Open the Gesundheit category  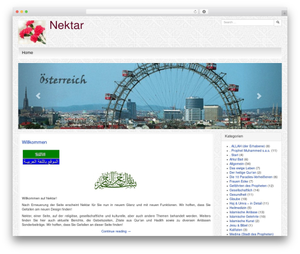(238, 195)
